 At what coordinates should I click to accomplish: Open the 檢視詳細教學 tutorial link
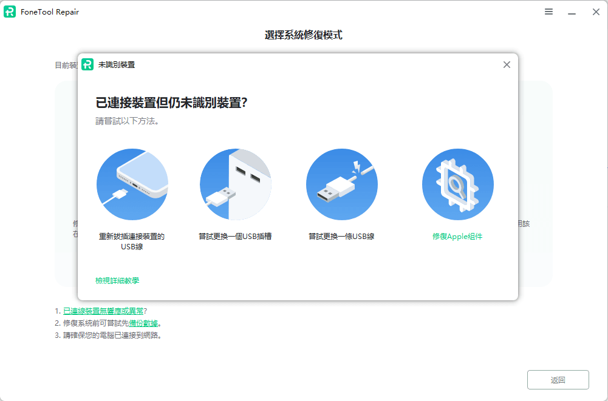(117, 280)
